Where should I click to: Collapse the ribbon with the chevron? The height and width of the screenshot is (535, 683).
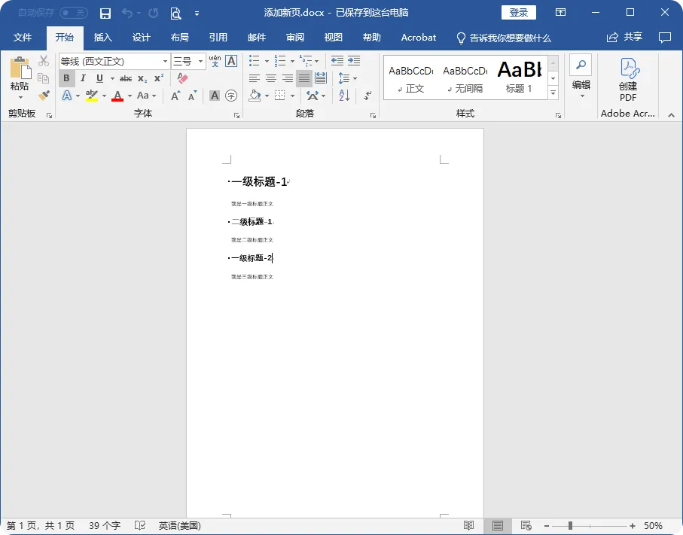click(671, 115)
